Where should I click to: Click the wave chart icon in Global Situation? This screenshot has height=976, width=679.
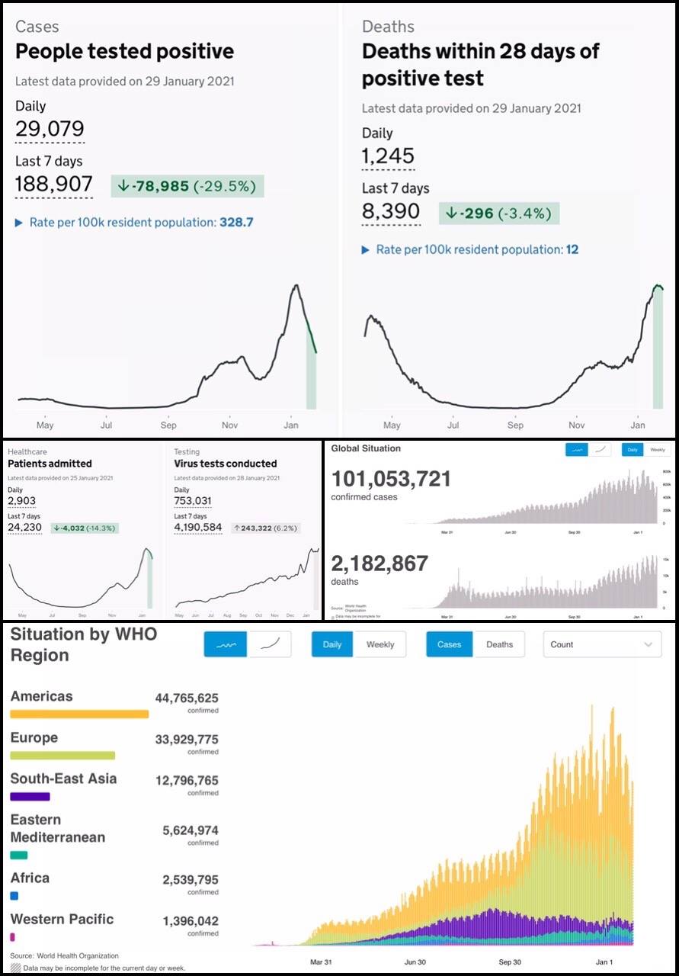(576, 451)
